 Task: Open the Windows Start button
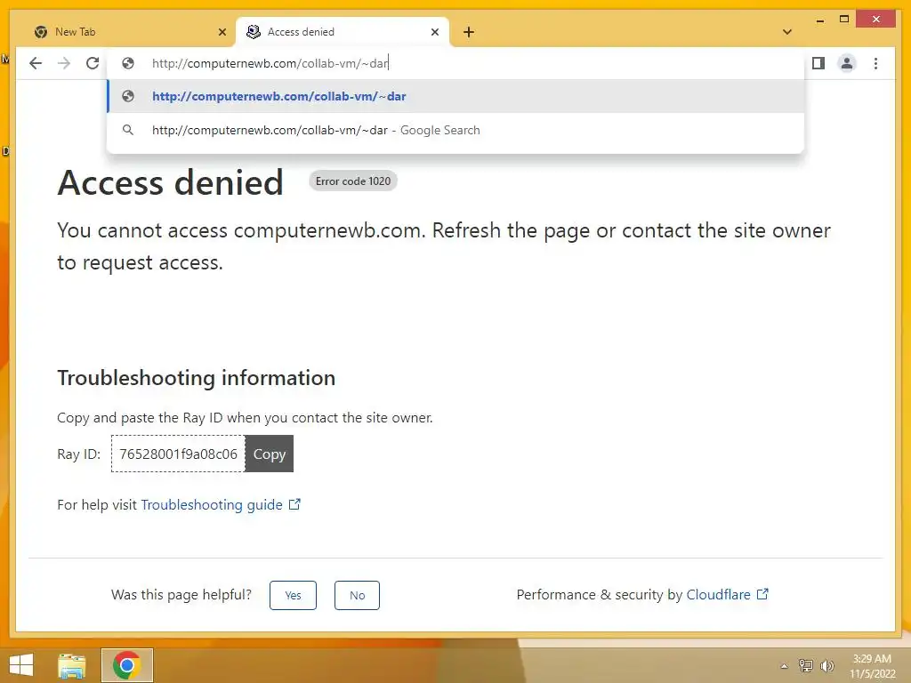click(21, 665)
